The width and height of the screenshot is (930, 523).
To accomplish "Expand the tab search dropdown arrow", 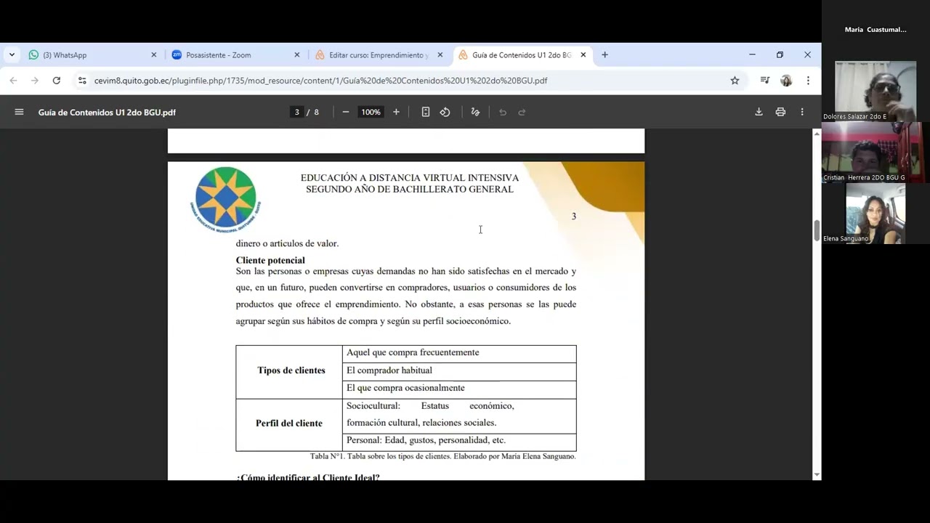I will coord(12,55).
